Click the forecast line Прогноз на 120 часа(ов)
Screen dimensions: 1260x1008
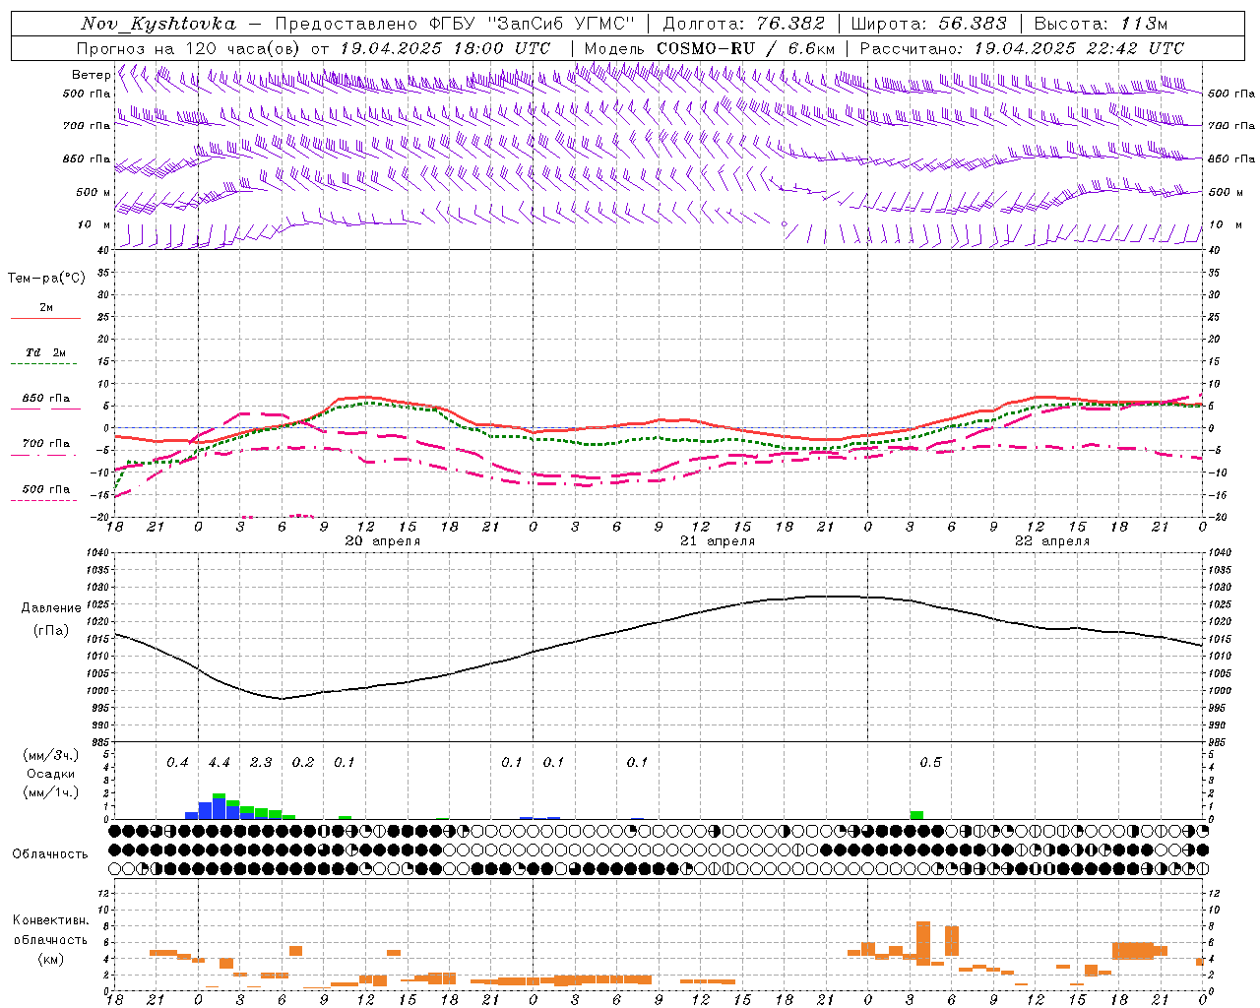pyautogui.click(x=189, y=48)
